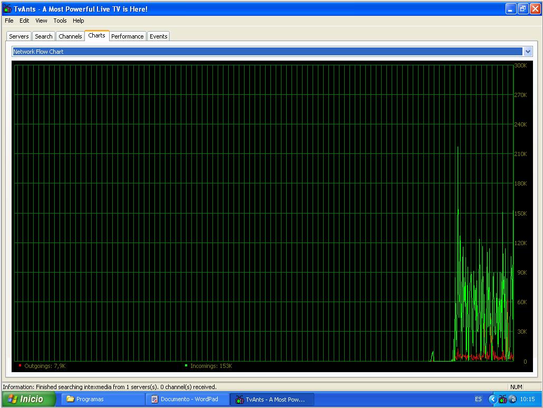Click the 240K axis label
543x408 pixels.
tap(520, 124)
